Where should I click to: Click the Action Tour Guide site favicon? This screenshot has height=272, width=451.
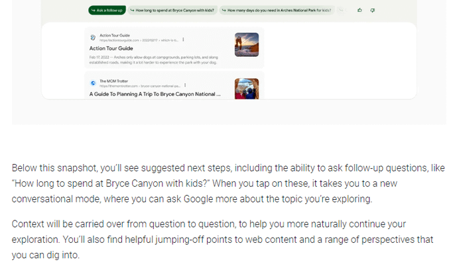[93, 37]
